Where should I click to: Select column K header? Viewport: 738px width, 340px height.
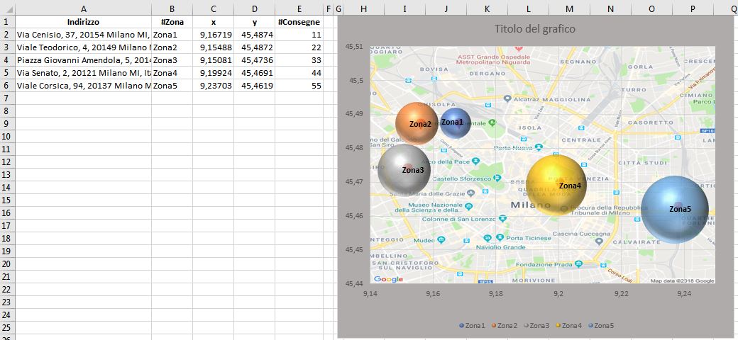click(487, 8)
